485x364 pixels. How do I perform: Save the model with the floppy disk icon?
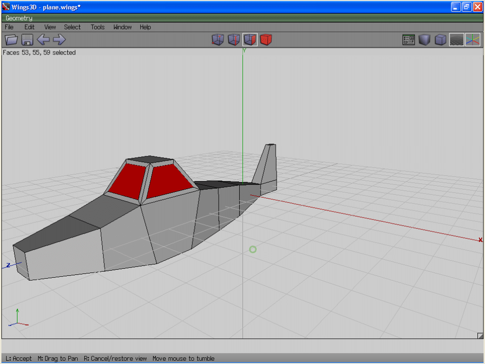point(27,40)
